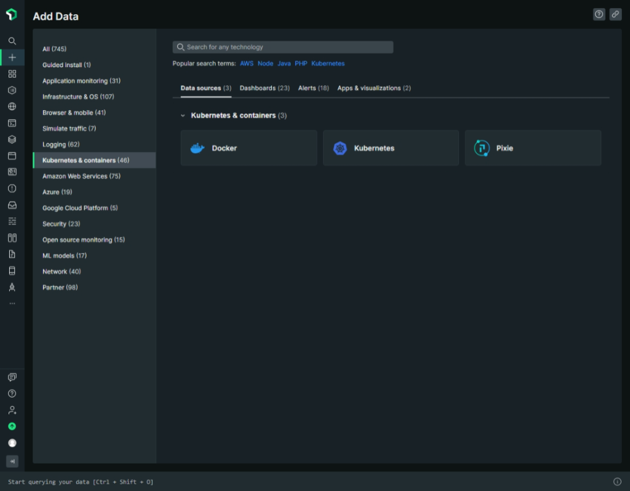
Task: Open the browser window sidebar icon
Action: (x=12, y=156)
